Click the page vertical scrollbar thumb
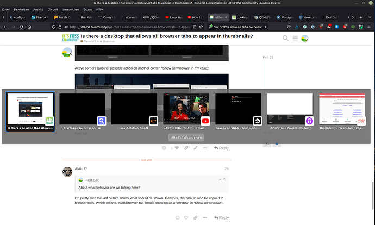The height and width of the screenshot is (225, 375). (373, 196)
